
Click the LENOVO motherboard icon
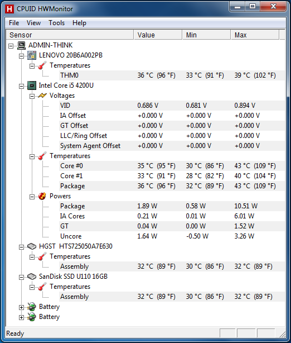pyautogui.click(x=32, y=55)
